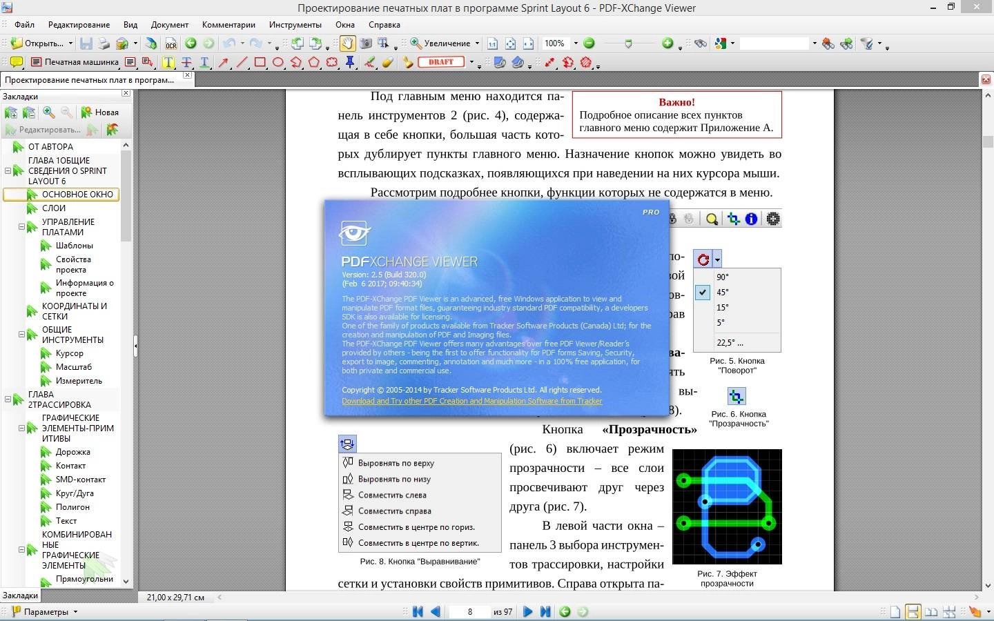This screenshot has height=621, width=994.
Task: Close the document tab with its X
Action: pos(187,75)
